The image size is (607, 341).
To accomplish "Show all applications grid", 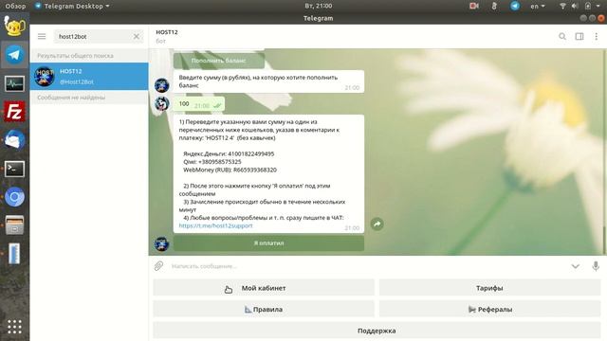I will [14, 327].
